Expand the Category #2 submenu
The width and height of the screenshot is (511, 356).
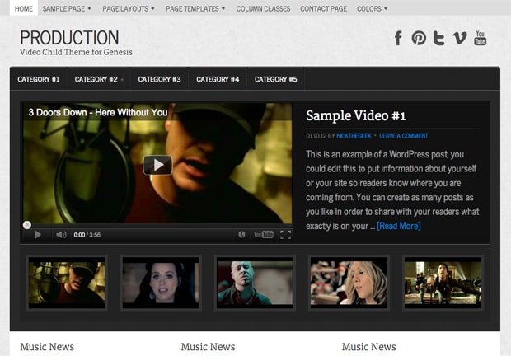coord(122,79)
